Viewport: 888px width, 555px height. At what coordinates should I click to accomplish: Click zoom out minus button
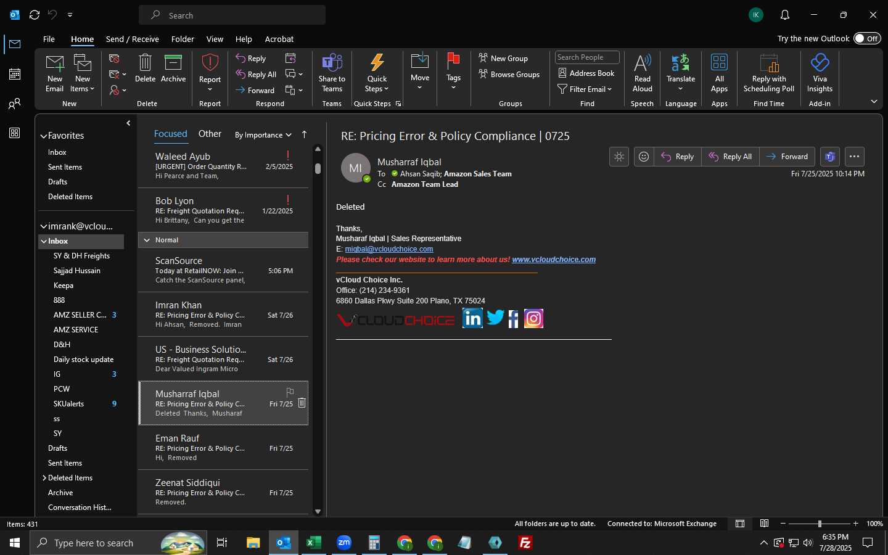pos(783,524)
